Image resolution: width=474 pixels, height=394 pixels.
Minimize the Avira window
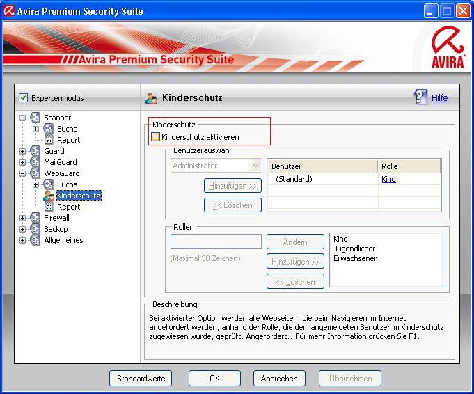click(430, 11)
